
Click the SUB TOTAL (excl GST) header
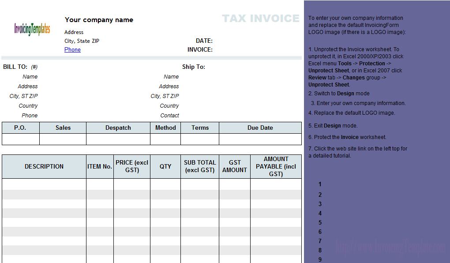[x=200, y=166]
